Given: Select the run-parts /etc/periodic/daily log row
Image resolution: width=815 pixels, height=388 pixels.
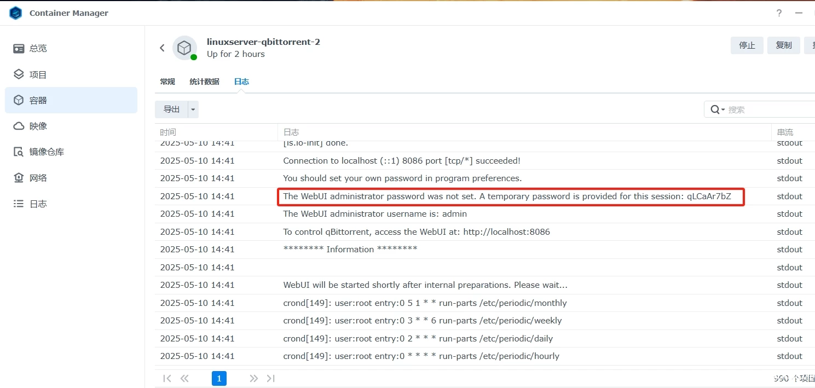Looking at the screenshot, I should pyautogui.click(x=485, y=339).
